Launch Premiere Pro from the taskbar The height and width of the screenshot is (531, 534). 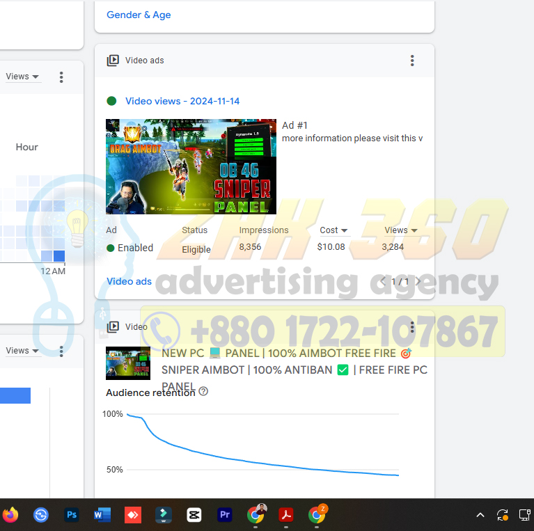point(225,515)
